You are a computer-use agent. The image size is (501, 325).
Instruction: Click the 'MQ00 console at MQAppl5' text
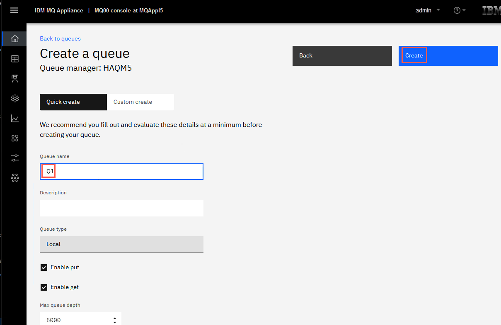[x=128, y=10]
